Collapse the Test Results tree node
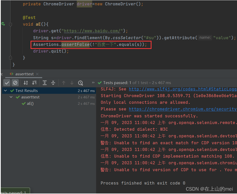Image resolution: width=237 pixels, height=194 pixels. pos(5,90)
